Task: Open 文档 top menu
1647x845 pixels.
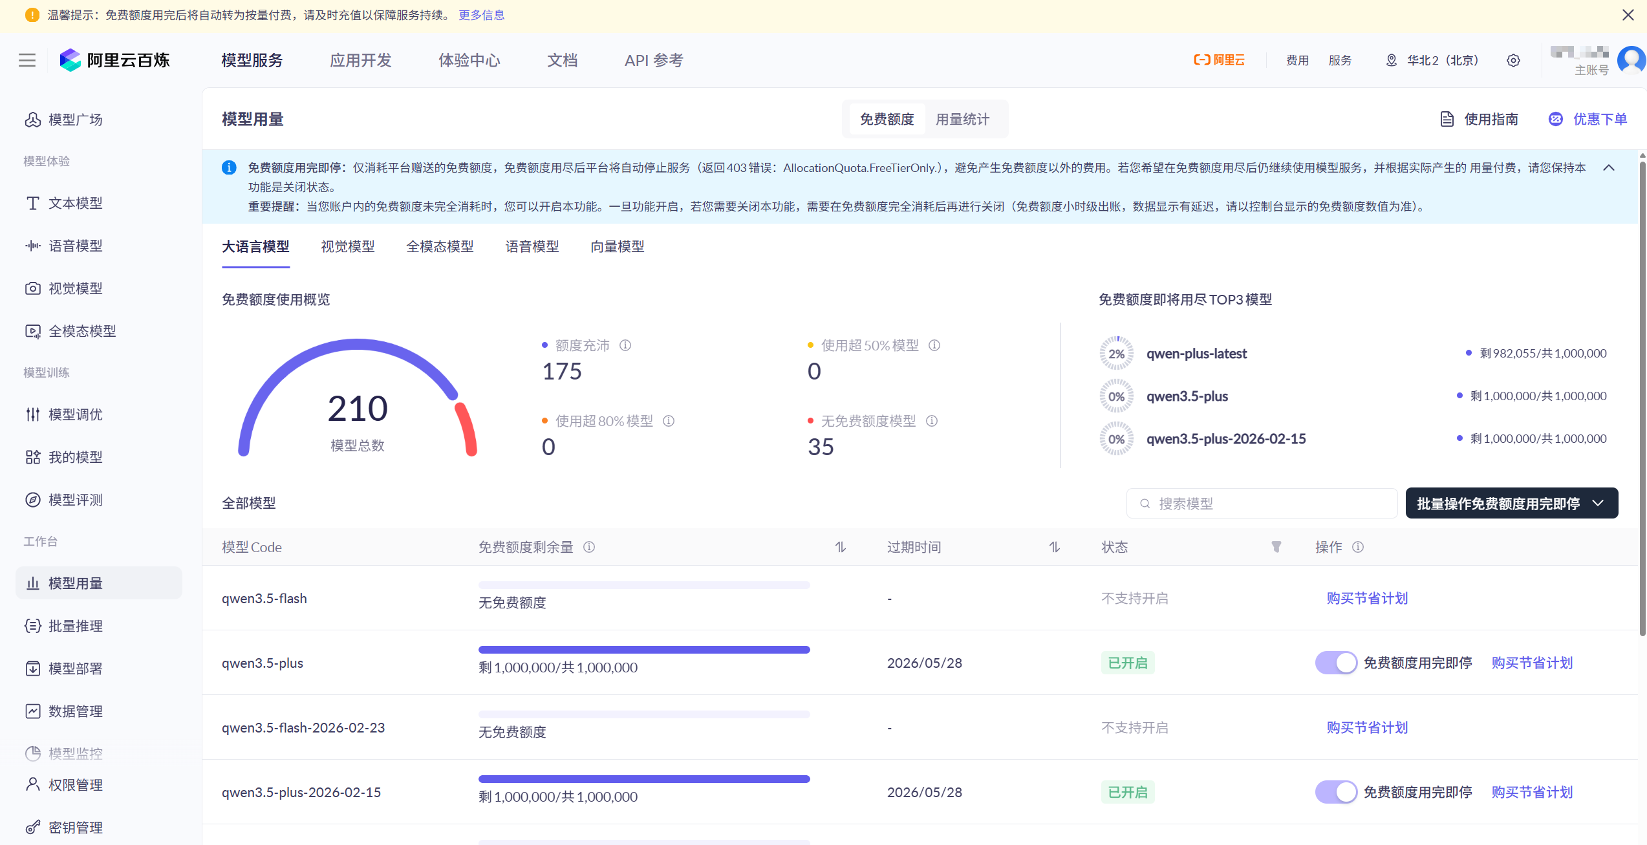Action: coord(563,60)
